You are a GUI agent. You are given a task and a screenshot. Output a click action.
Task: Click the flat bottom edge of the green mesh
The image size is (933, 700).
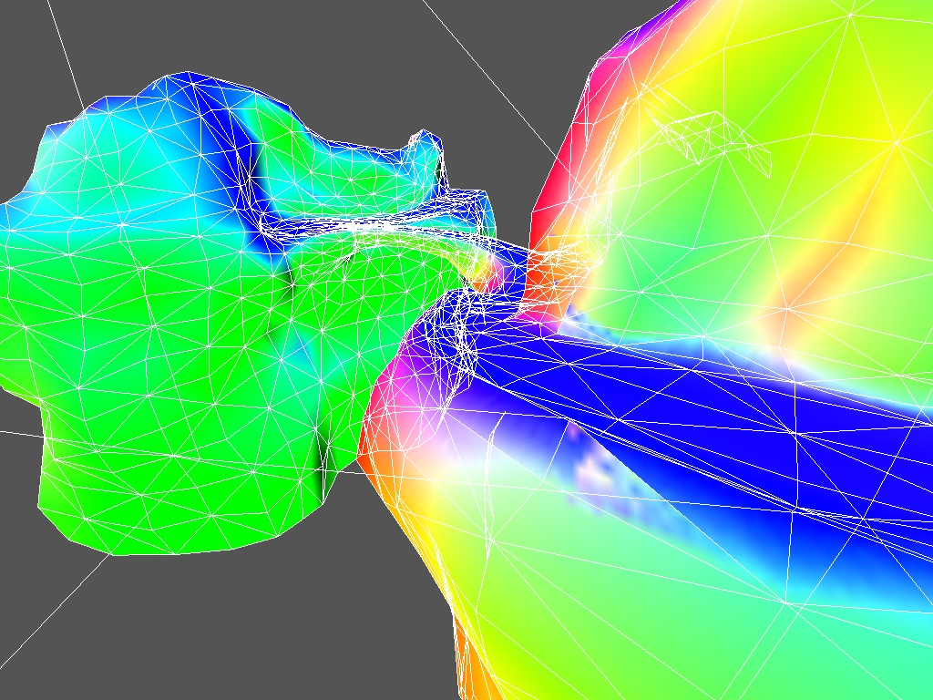coord(182,551)
